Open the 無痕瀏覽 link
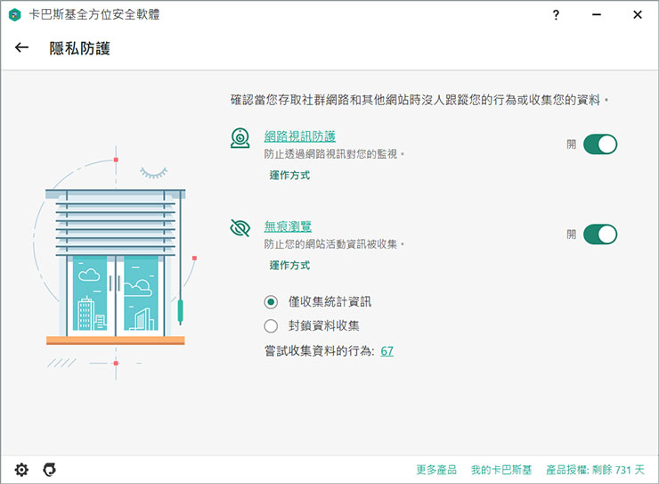Viewport: 659px width, 484px height. coord(288,226)
